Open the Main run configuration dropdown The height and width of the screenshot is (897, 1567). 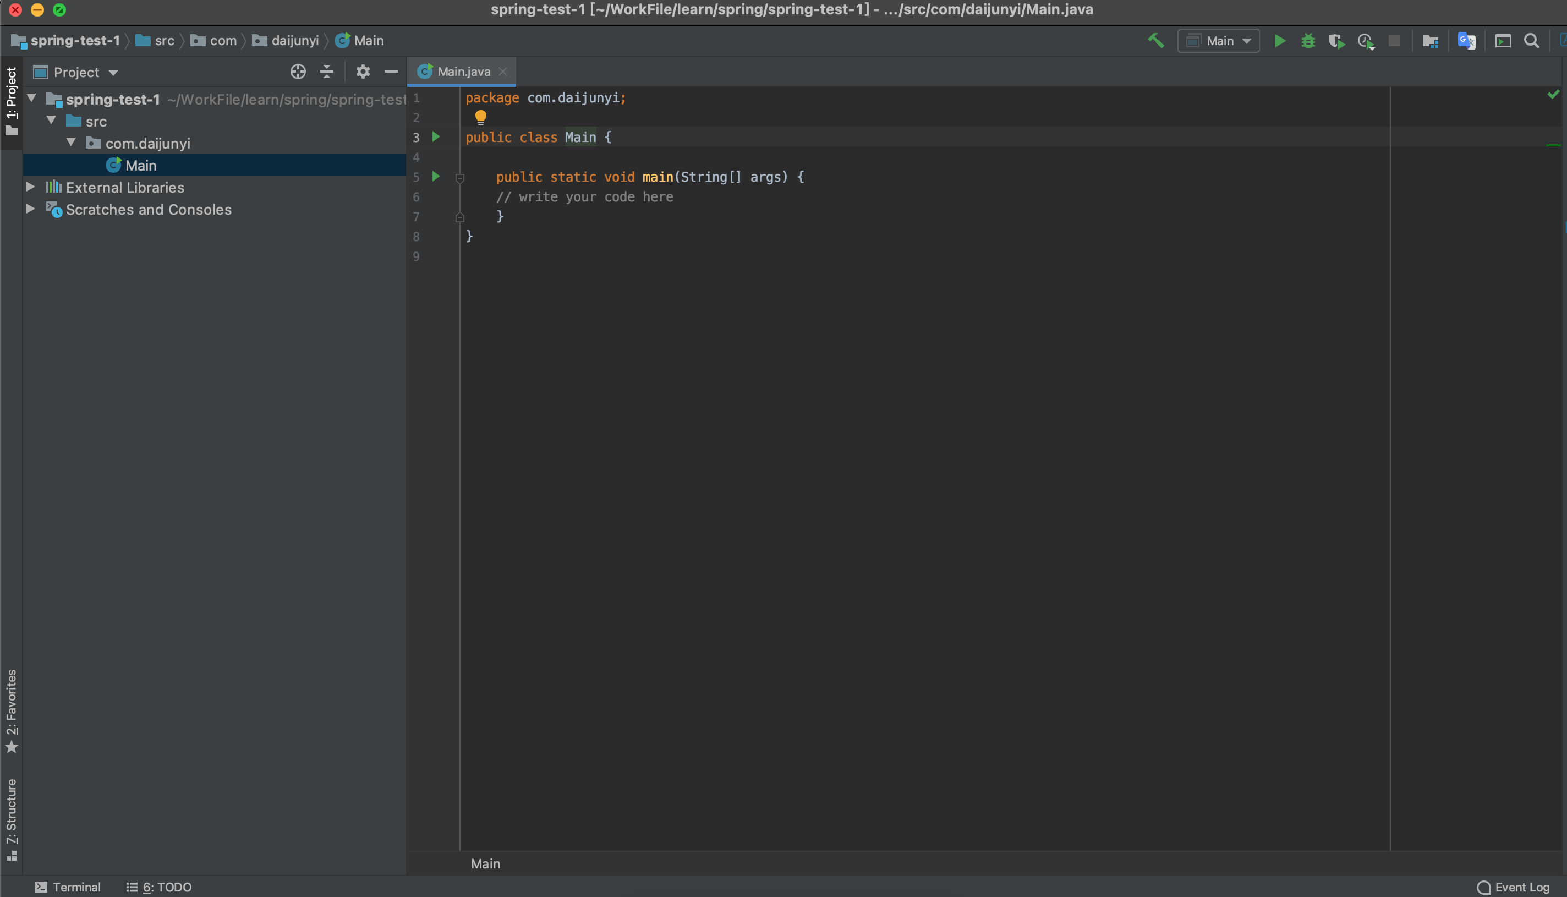click(1218, 41)
